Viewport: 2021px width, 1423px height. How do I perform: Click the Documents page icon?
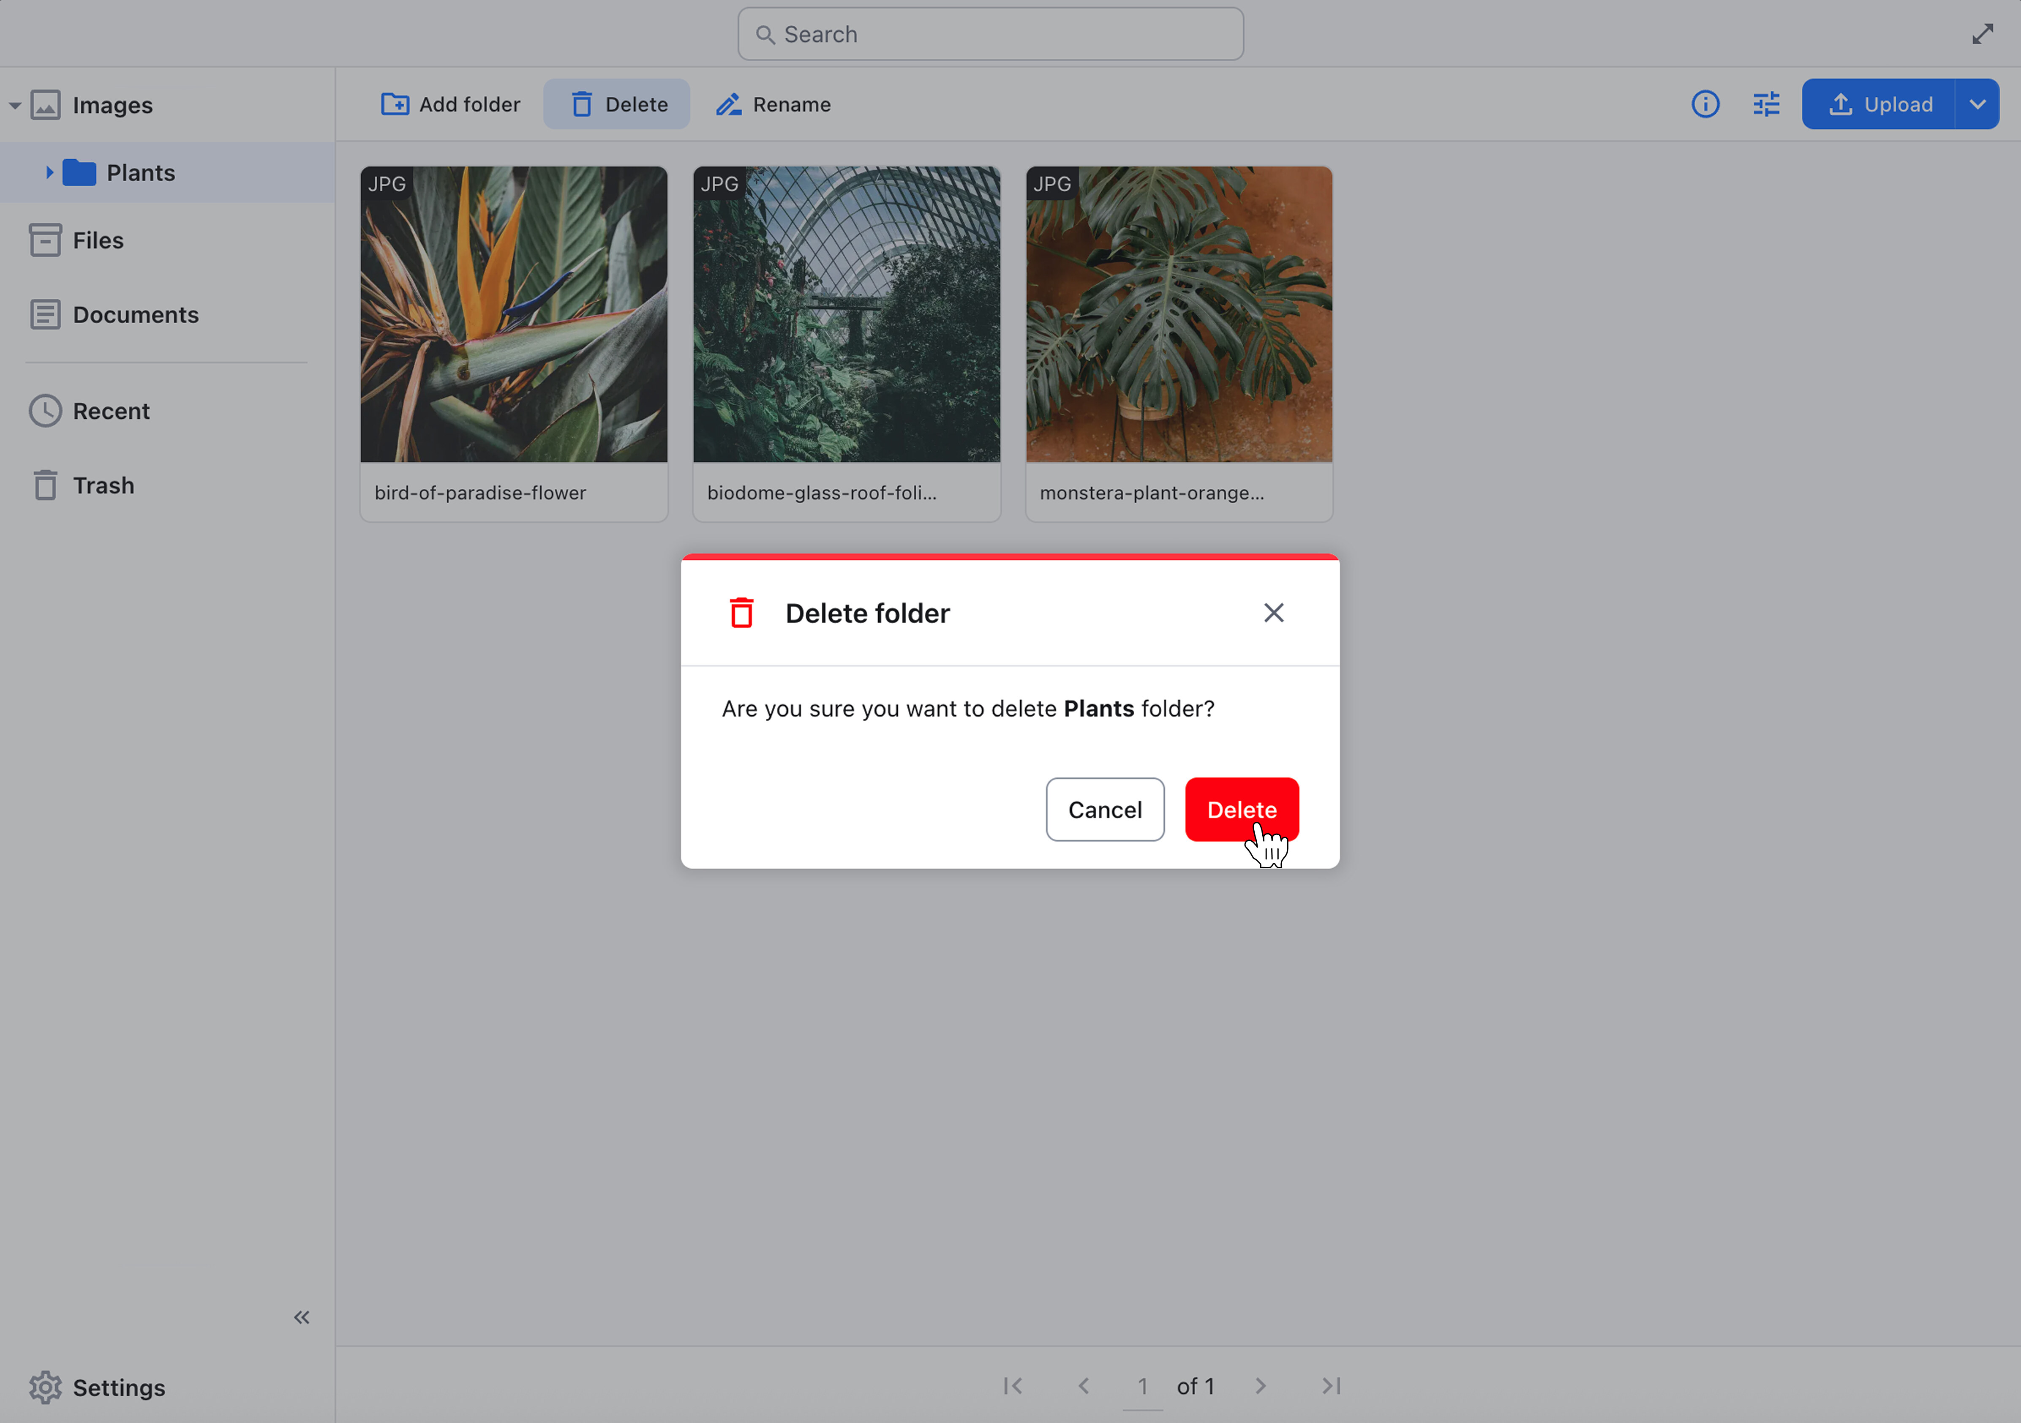45,314
